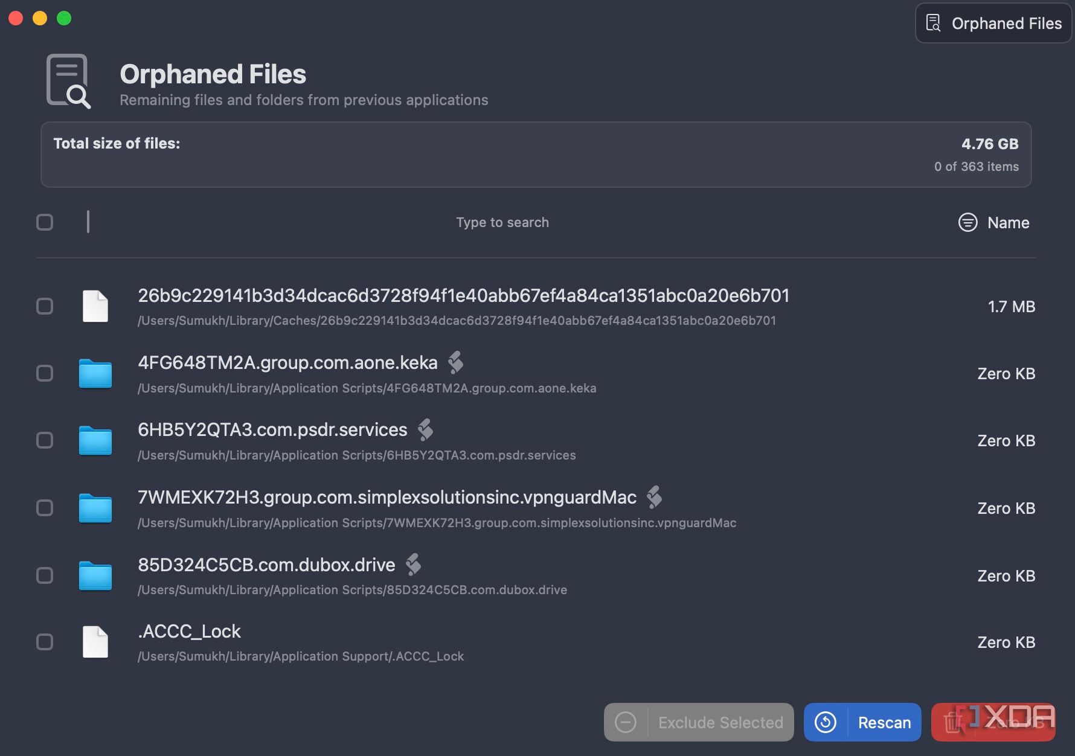Click the trash icon on the red remove button

click(x=952, y=722)
